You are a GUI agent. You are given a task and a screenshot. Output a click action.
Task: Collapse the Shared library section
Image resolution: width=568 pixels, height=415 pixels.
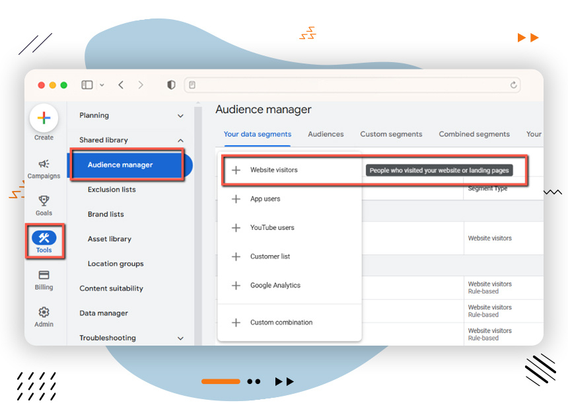click(x=180, y=140)
